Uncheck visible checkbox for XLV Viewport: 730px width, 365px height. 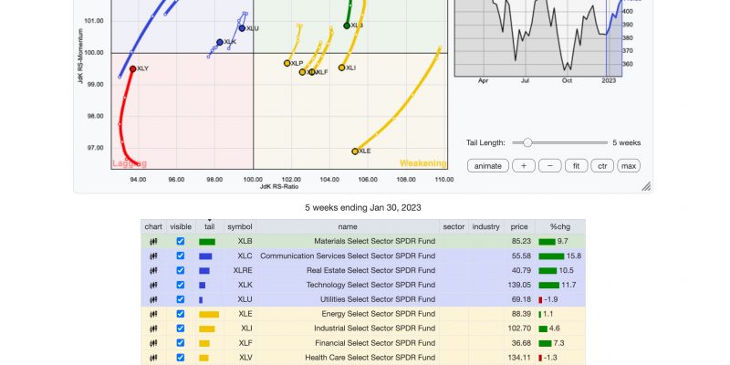point(180,357)
